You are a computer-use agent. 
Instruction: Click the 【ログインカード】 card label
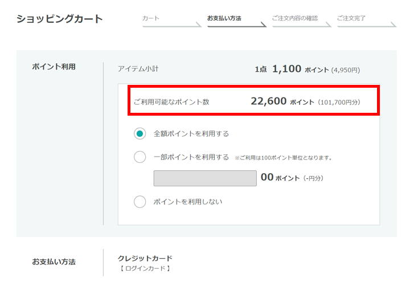coord(145,268)
